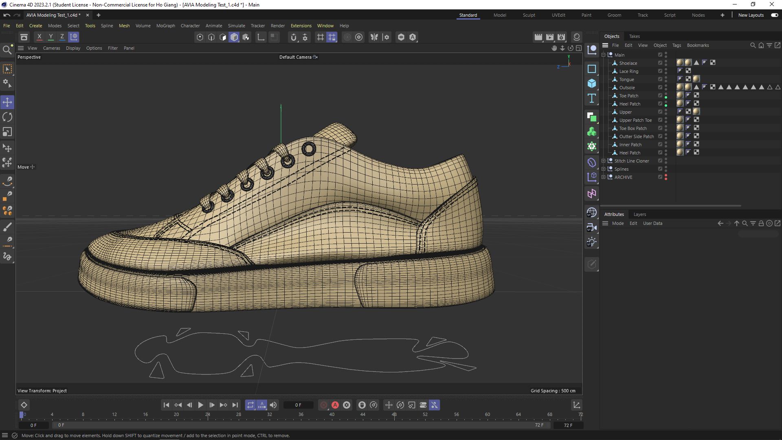Click the Outsole material tag swatch
The height and width of the screenshot is (440, 782).
tap(680, 87)
